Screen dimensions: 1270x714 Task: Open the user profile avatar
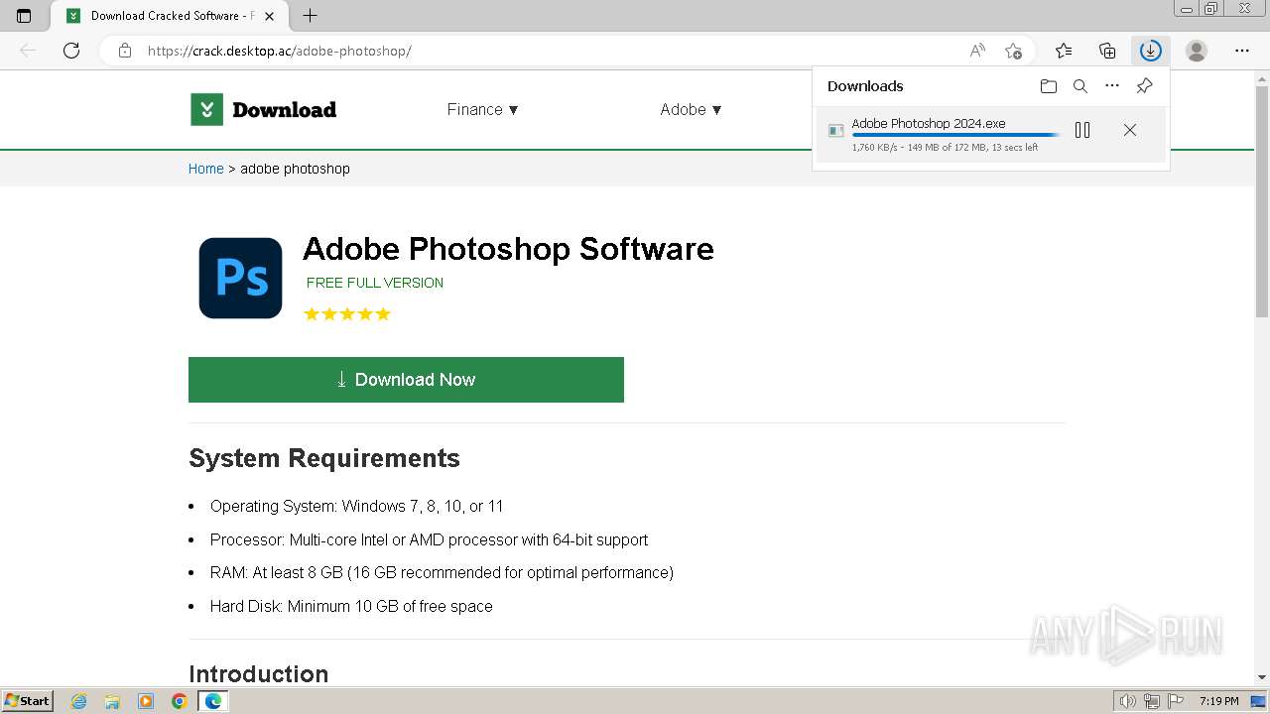click(x=1197, y=51)
